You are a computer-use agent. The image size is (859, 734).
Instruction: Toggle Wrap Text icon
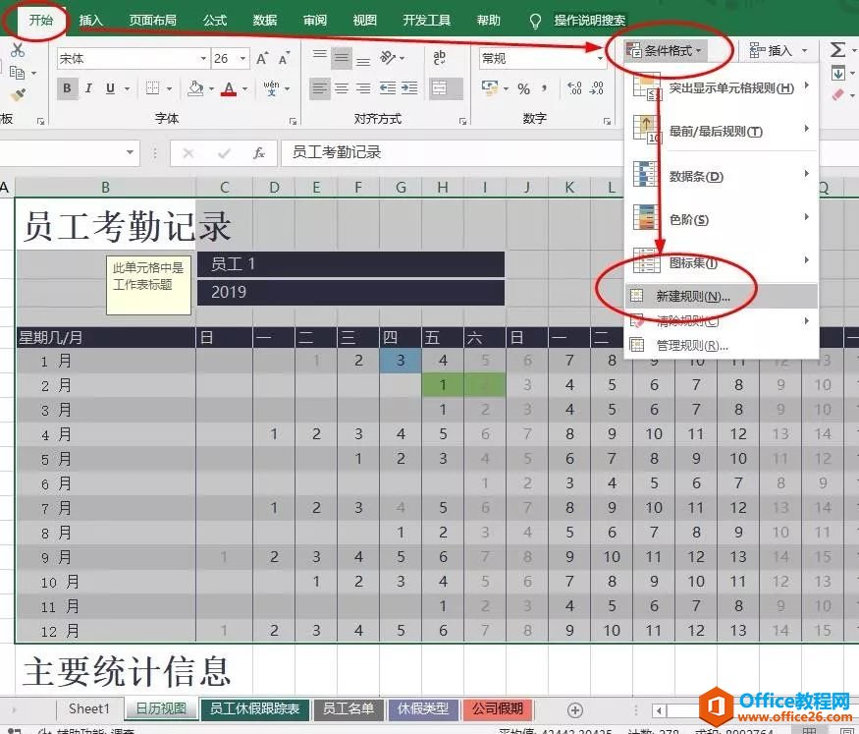pos(439,58)
